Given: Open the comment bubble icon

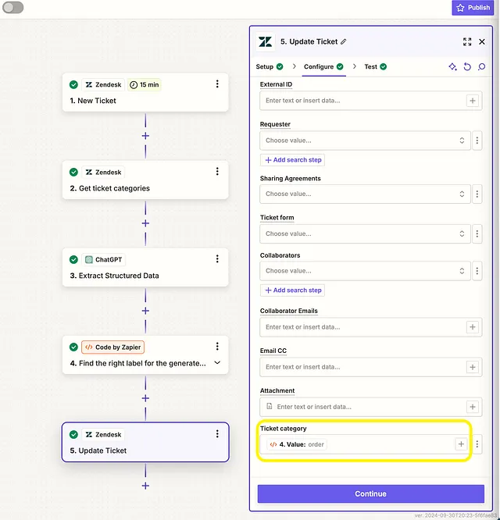Looking at the screenshot, I should point(481,66).
